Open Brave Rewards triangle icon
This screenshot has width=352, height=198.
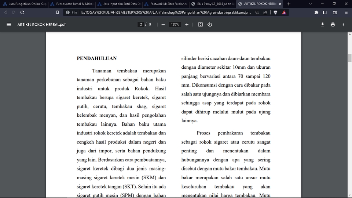(284, 12)
